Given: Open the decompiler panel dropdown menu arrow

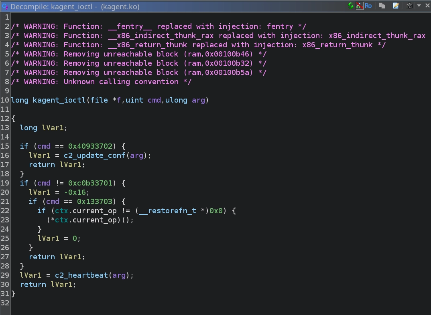Looking at the screenshot, I should (x=419, y=6).
